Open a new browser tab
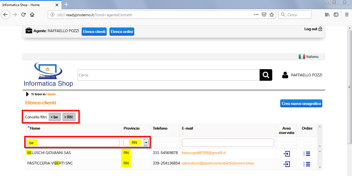The width and height of the screenshot is (352, 176). [x=66, y=5]
